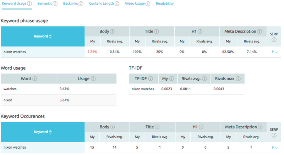Click info icon next to TF-IDF My column

[x=171, y=79]
